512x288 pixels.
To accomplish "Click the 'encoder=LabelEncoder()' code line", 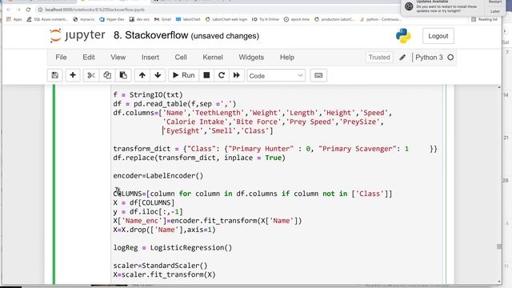I will pos(158,176).
